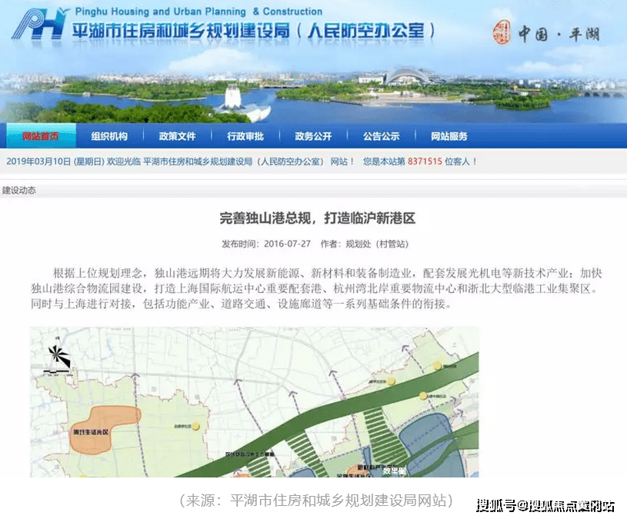Viewport: 627px width, 519px height.
Task: Select 政策文件 in navigation bar
Action: (177, 136)
